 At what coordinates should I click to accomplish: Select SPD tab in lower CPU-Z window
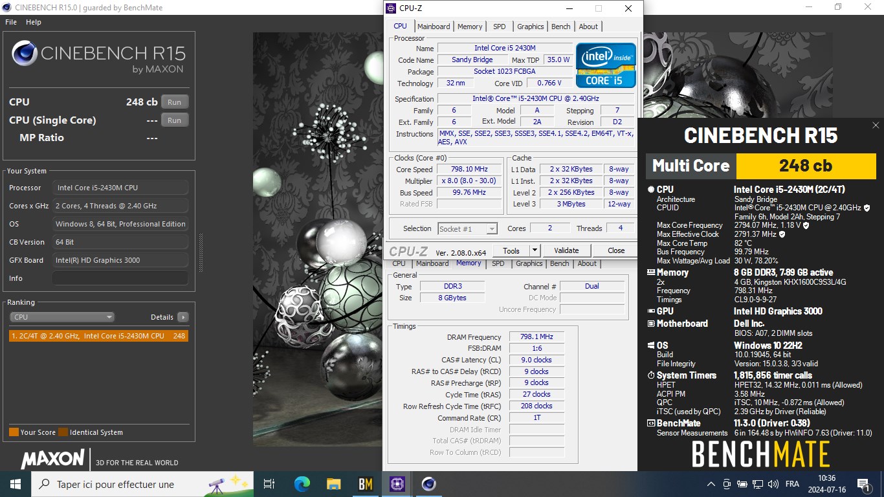[498, 263]
